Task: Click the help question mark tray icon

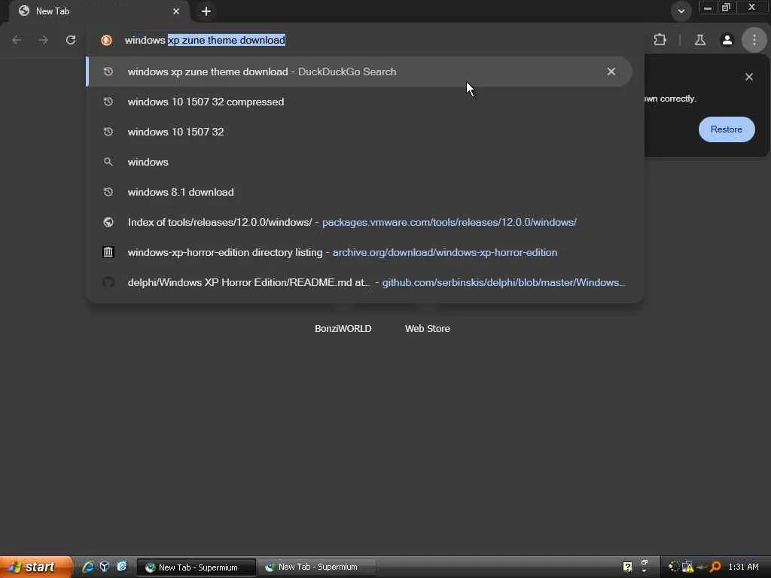Action: [627, 567]
